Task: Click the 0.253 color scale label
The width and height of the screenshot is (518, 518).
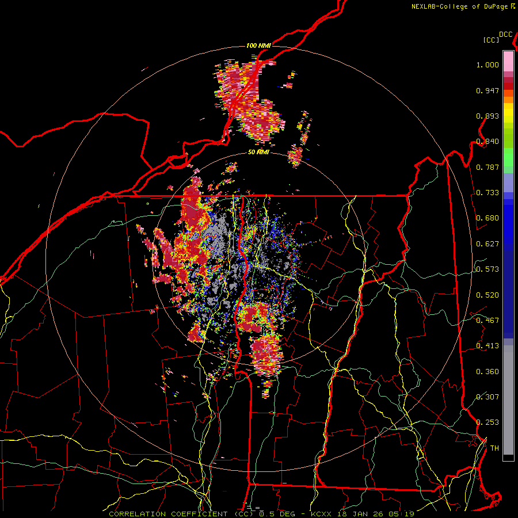Action: point(487,422)
